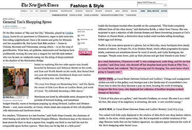Select T Magazine subsection

[x=131, y=15]
